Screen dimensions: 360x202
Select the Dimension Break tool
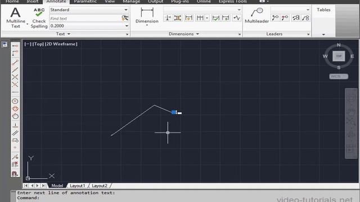pos(168,18)
